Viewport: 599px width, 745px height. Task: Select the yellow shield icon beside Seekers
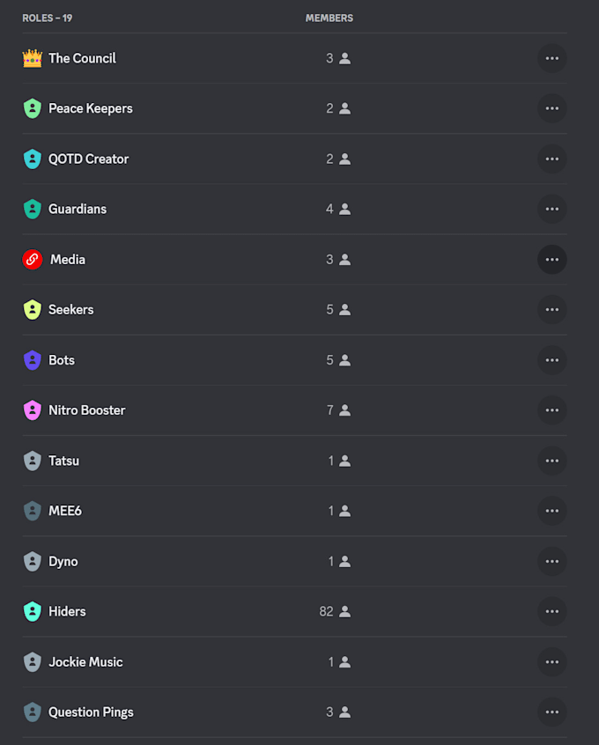(x=32, y=309)
